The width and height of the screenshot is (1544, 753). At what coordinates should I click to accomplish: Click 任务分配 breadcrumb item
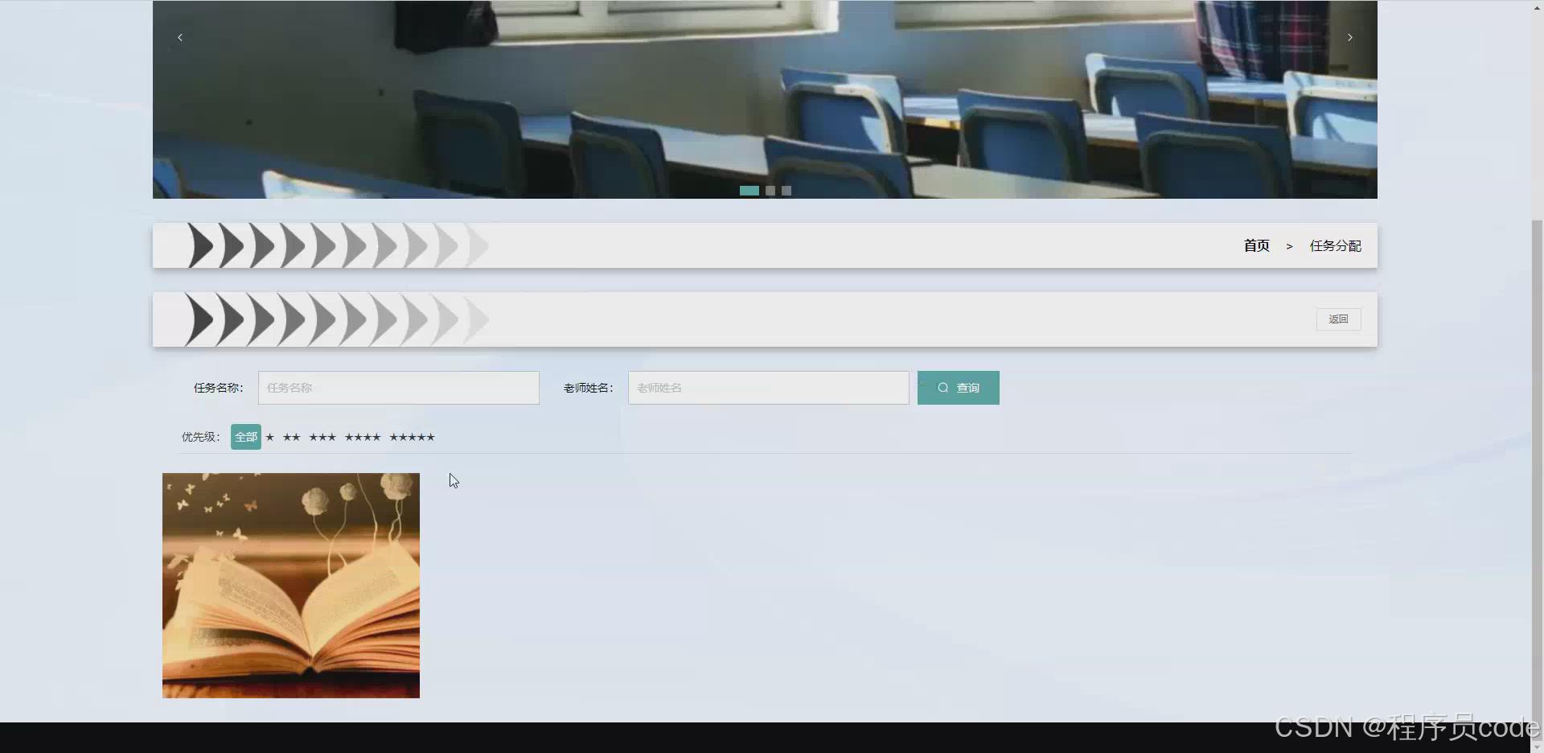[x=1336, y=245]
